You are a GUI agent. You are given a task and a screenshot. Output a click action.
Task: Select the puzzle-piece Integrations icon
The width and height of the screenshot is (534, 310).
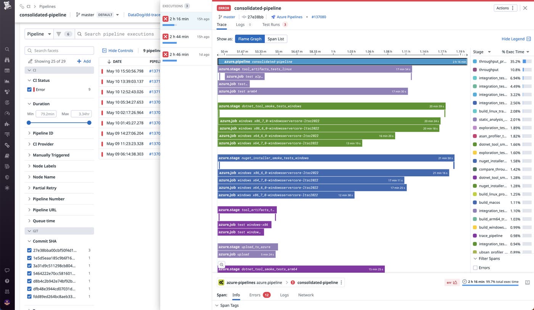[x=7, y=124]
